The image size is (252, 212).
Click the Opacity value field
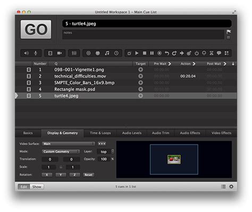click(104, 159)
